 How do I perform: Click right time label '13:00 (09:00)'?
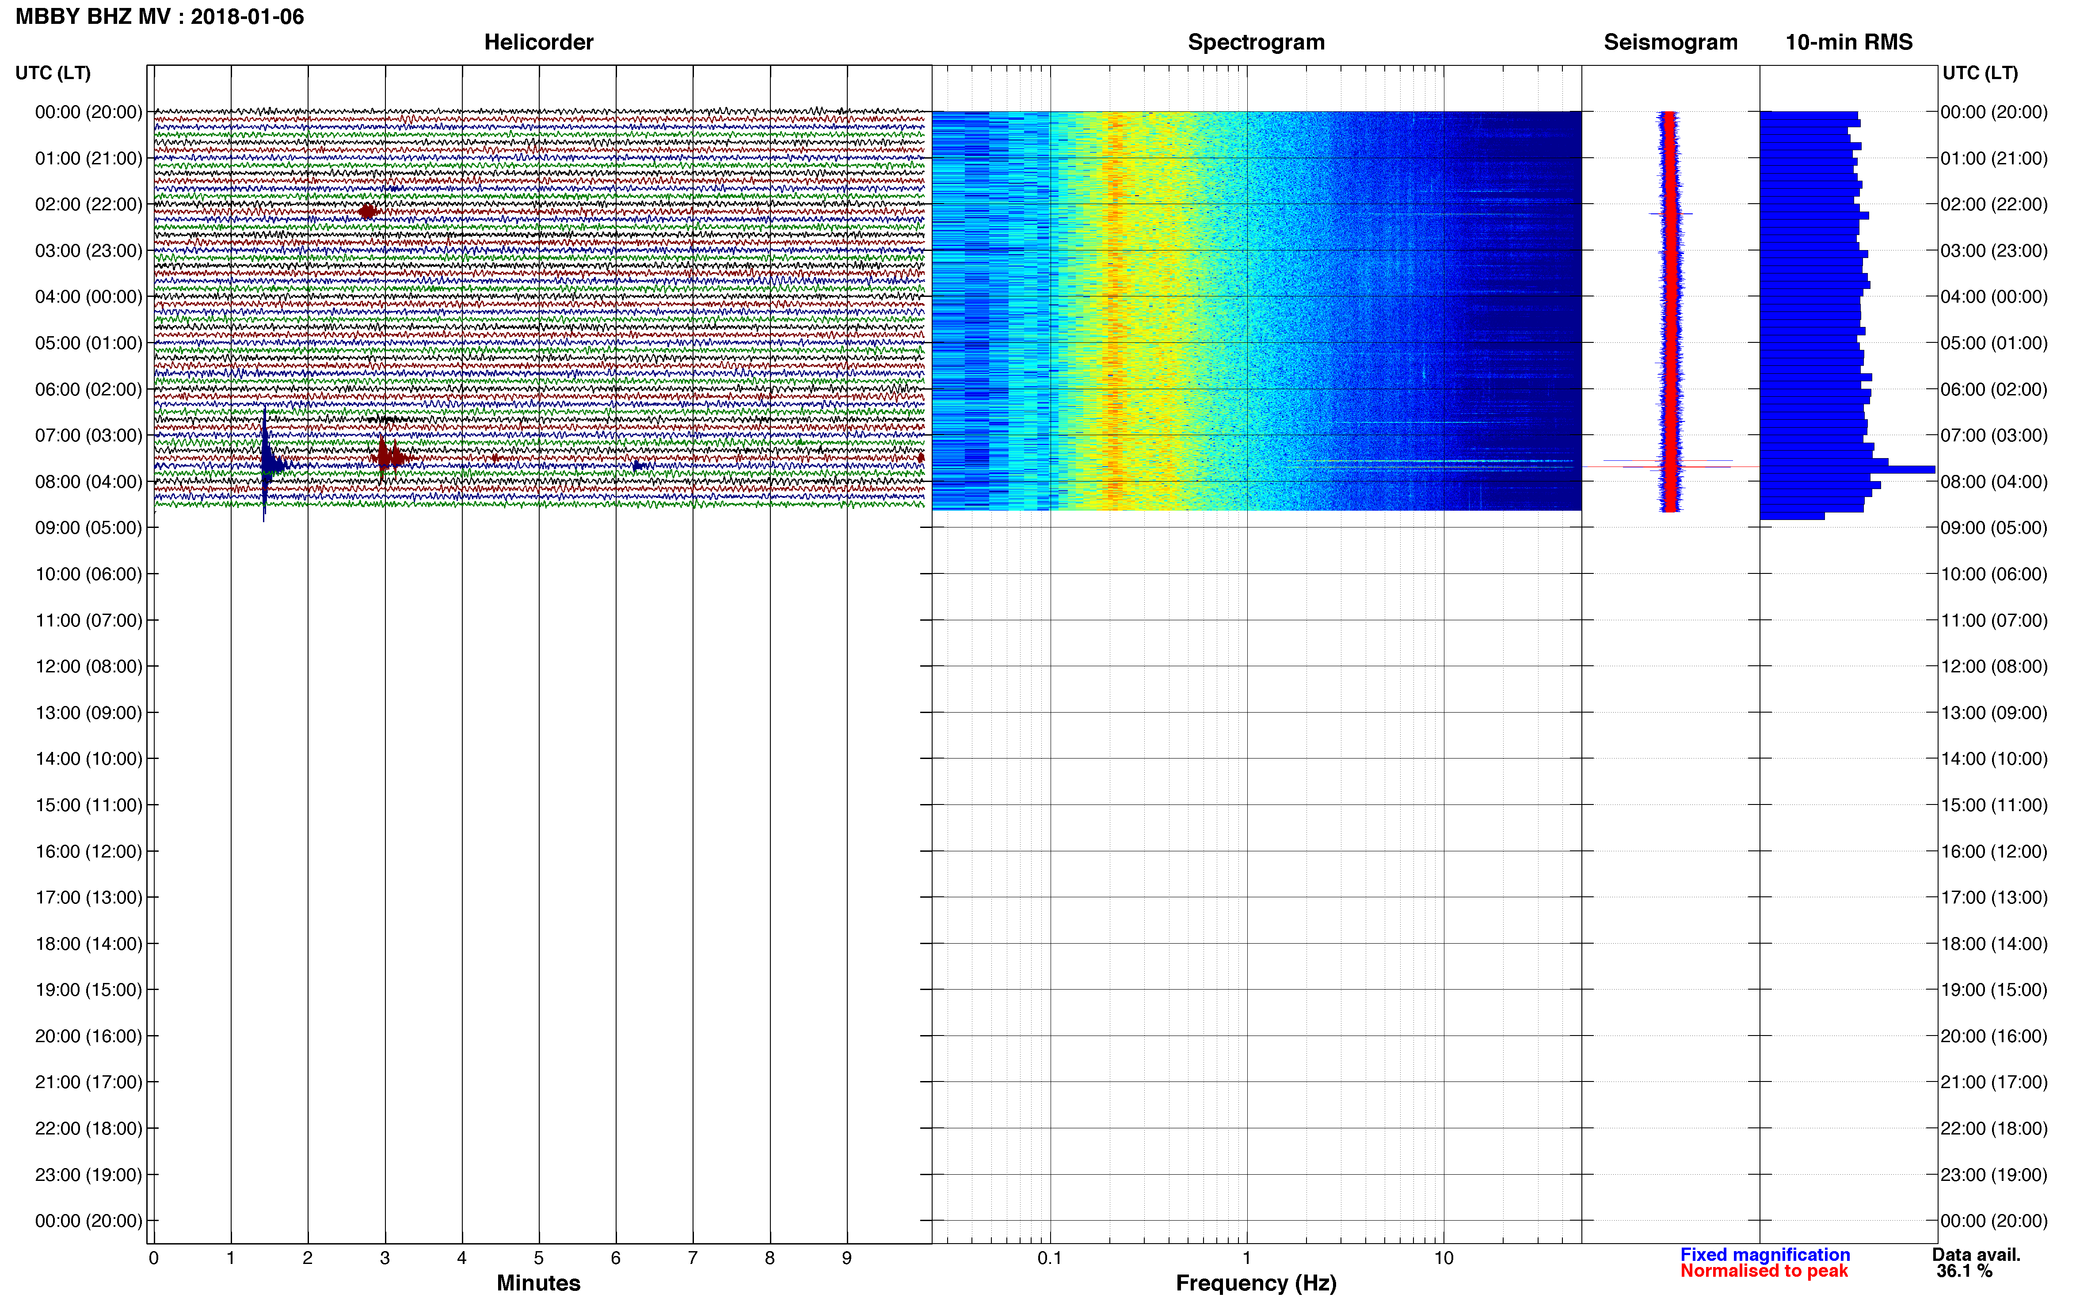[x=1994, y=713]
